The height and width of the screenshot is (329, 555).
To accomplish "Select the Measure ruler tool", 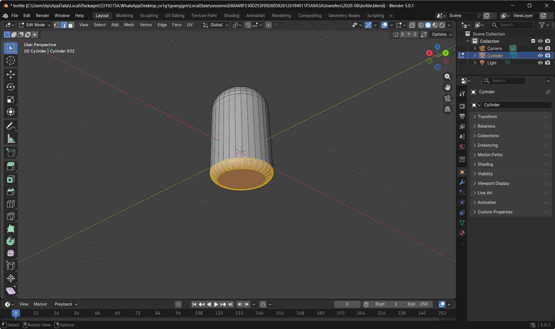I will coord(11,139).
